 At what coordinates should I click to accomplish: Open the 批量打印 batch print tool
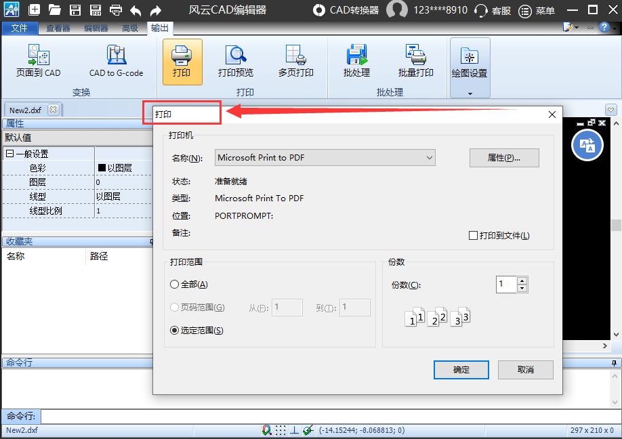415,62
